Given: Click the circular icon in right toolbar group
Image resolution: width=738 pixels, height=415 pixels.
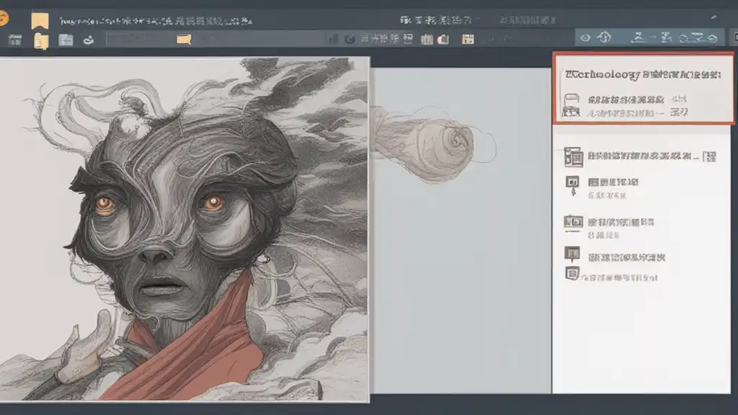Looking at the screenshot, I should [x=585, y=37].
